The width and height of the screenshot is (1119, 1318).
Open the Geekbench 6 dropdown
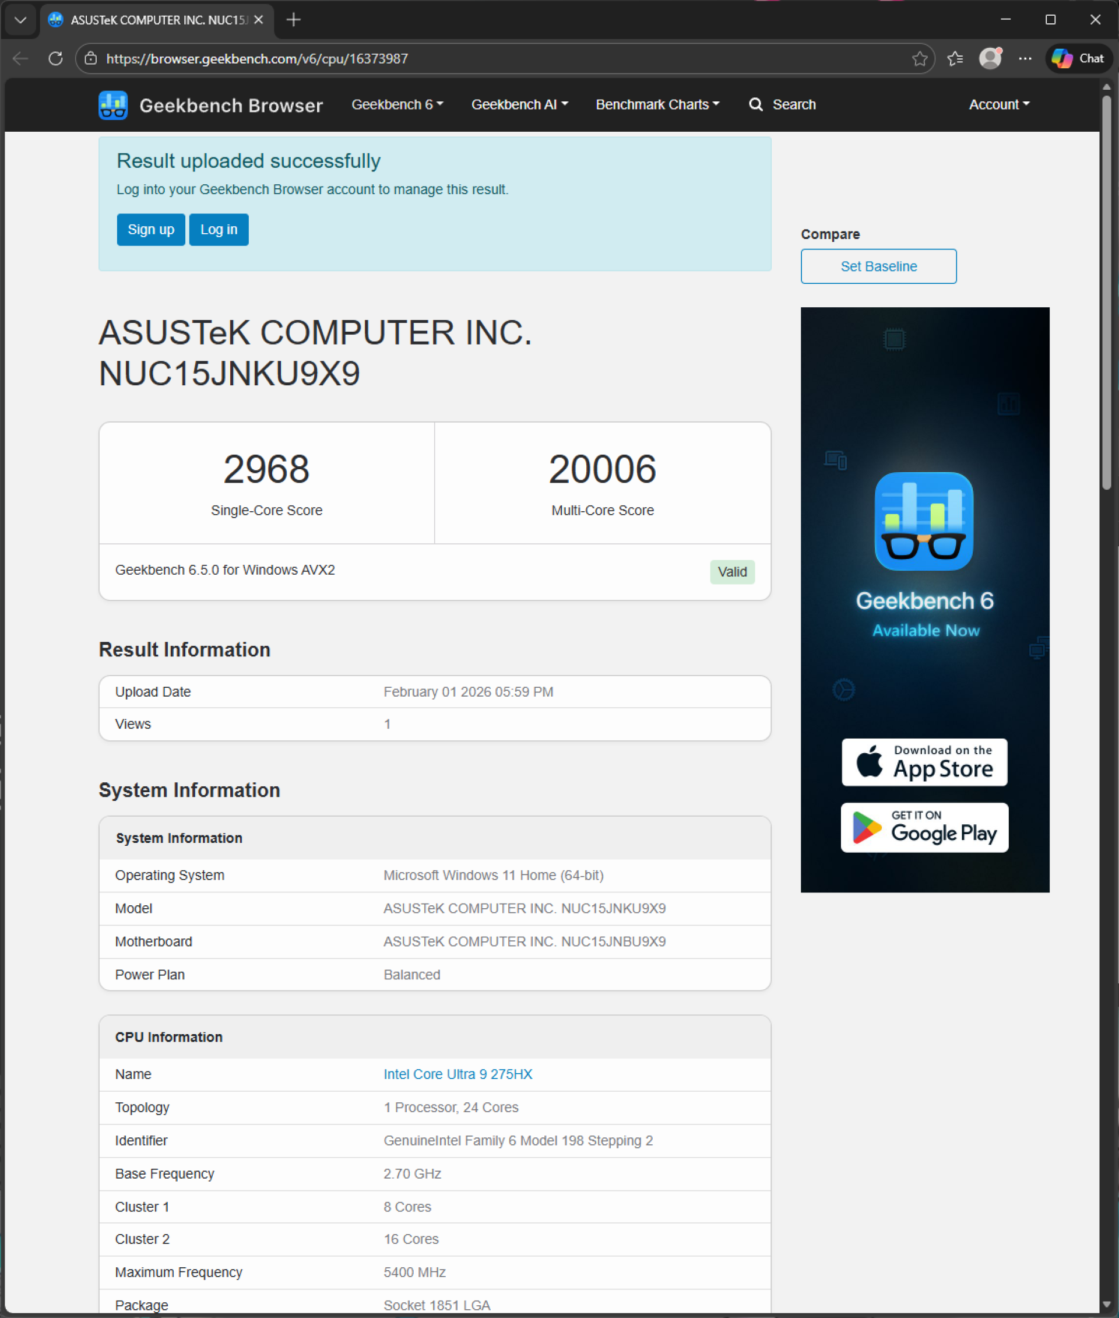point(396,105)
